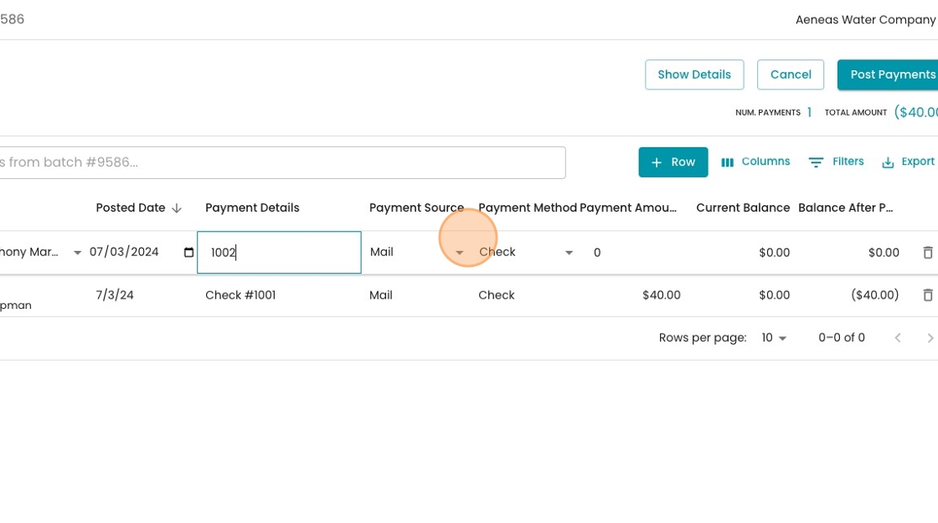Click the Post Payments button
Screen dimensions: 938x523
pyautogui.click(x=889, y=74)
